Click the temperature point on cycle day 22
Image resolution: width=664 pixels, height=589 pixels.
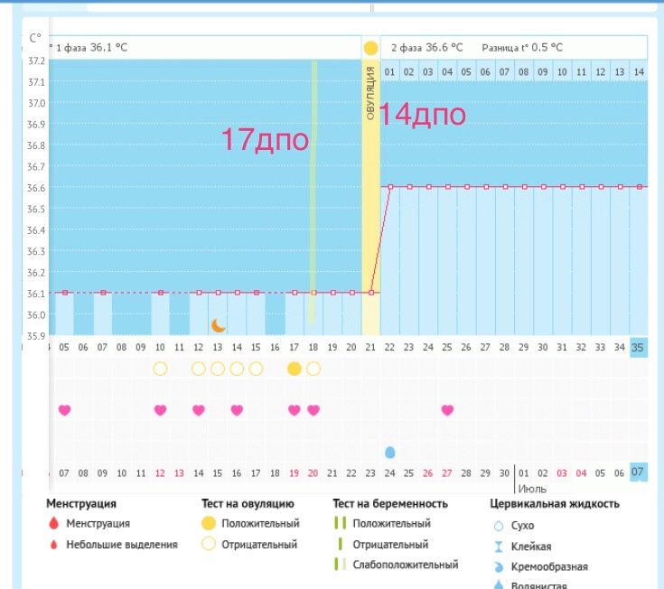pos(390,187)
